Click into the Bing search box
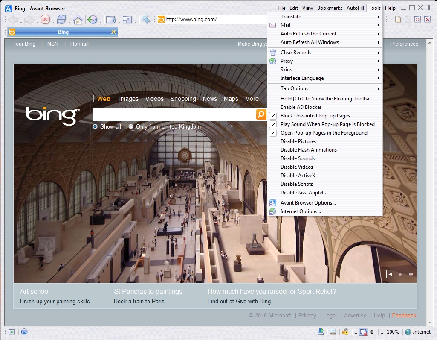This screenshot has width=437, height=340. click(174, 114)
